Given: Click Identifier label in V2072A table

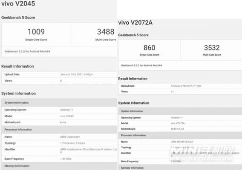Looking at the screenshot, I should click(126, 153).
